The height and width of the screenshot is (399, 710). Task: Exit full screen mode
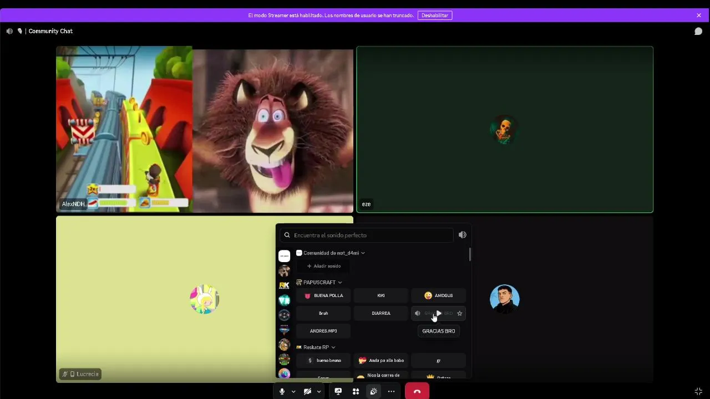[x=698, y=391]
